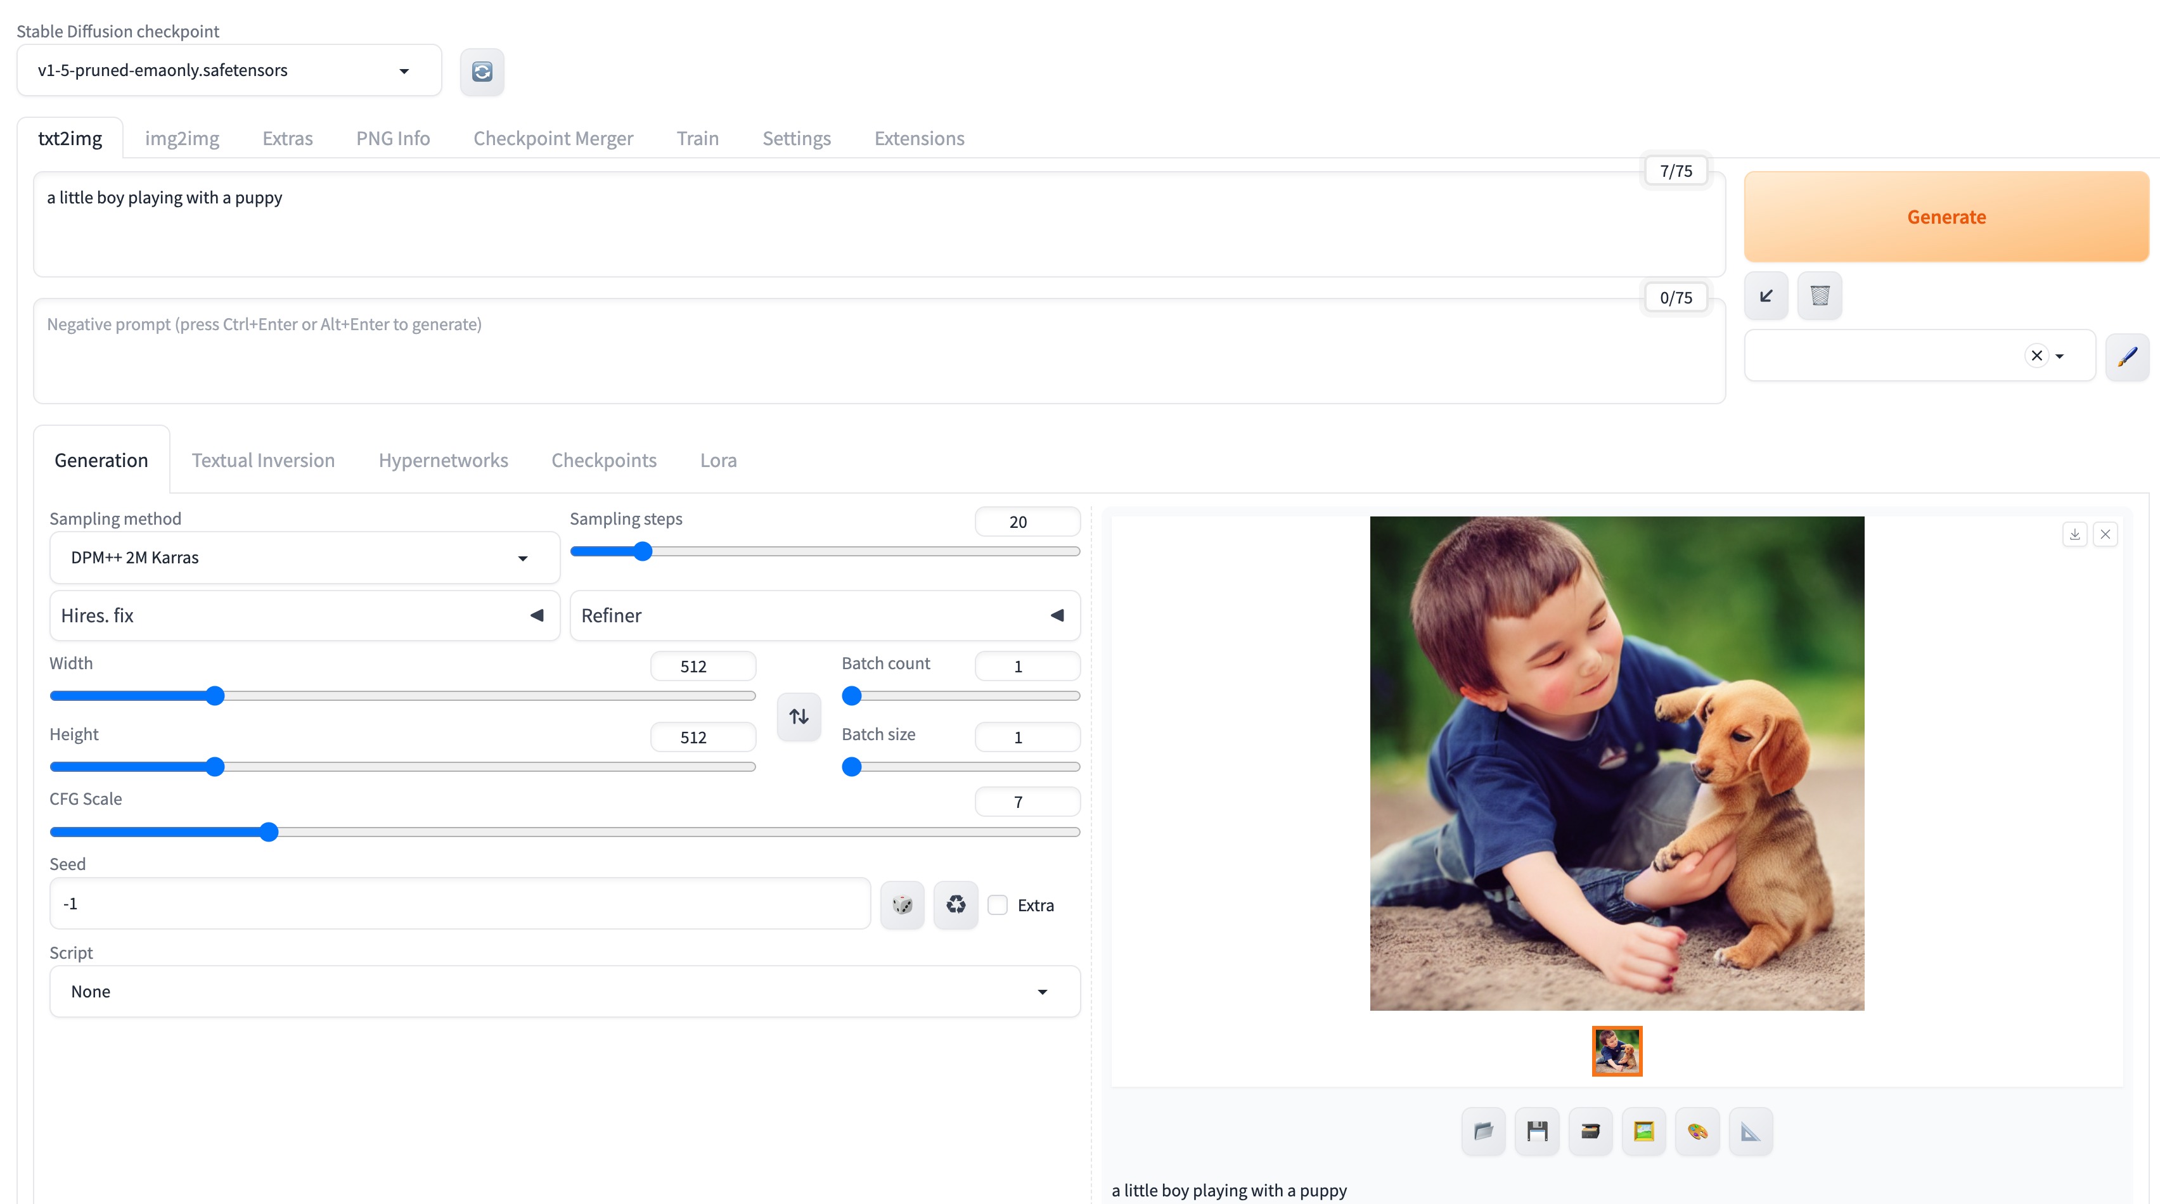Click the refresh checkpoint list icon
The width and height of the screenshot is (2160, 1204).
click(x=481, y=71)
